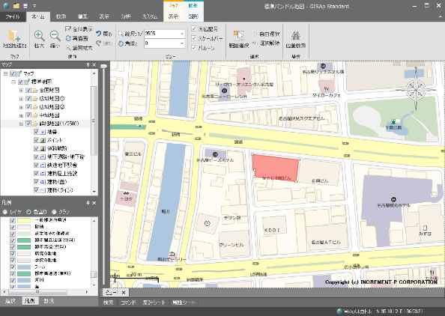Viewport: 445px width, 316px height.
Task: Select the 色塗り radio button
Action: [x=28, y=212]
